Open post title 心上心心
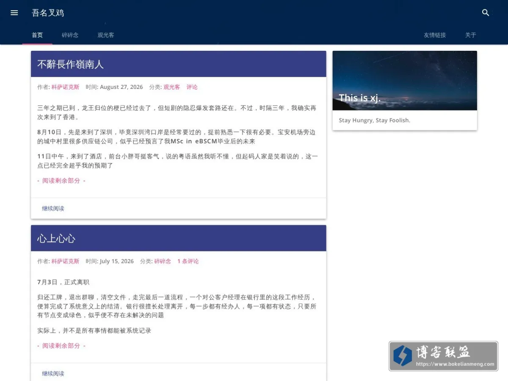Image resolution: width=508 pixels, height=381 pixels. (x=56, y=238)
